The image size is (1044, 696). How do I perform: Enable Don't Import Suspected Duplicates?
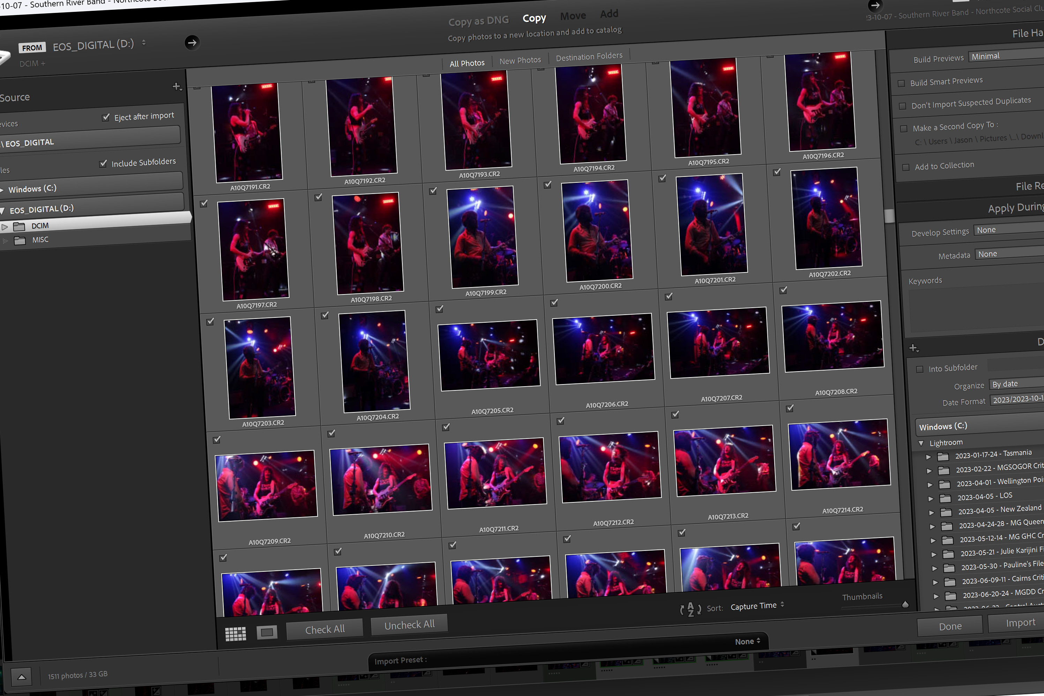(x=902, y=106)
